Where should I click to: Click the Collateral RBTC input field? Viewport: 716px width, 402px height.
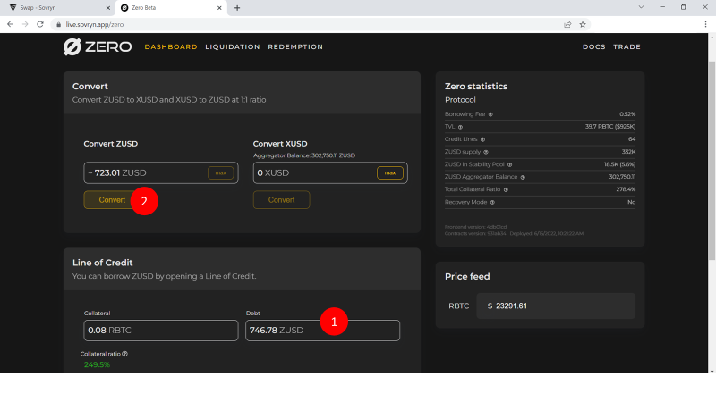pyautogui.click(x=161, y=331)
